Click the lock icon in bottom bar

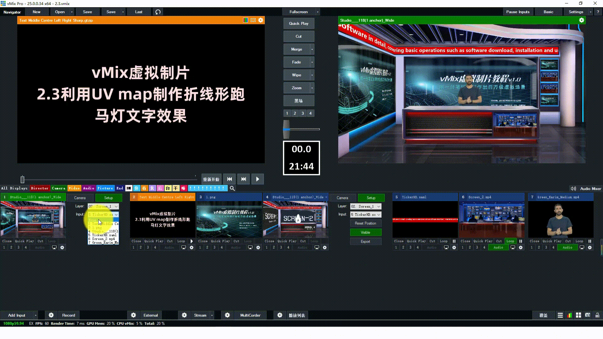click(x=597, y=315)
